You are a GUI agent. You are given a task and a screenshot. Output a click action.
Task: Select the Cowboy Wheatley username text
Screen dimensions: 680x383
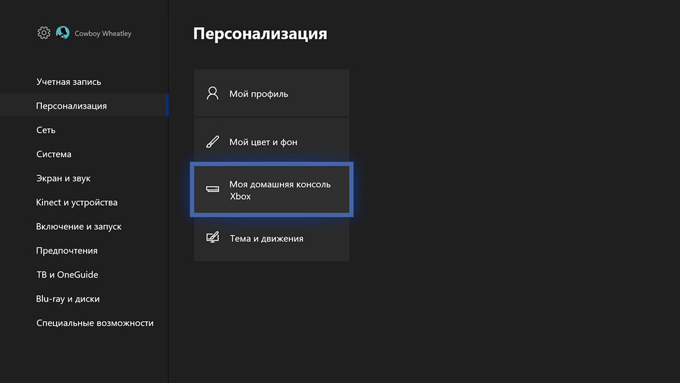(103, 33)
